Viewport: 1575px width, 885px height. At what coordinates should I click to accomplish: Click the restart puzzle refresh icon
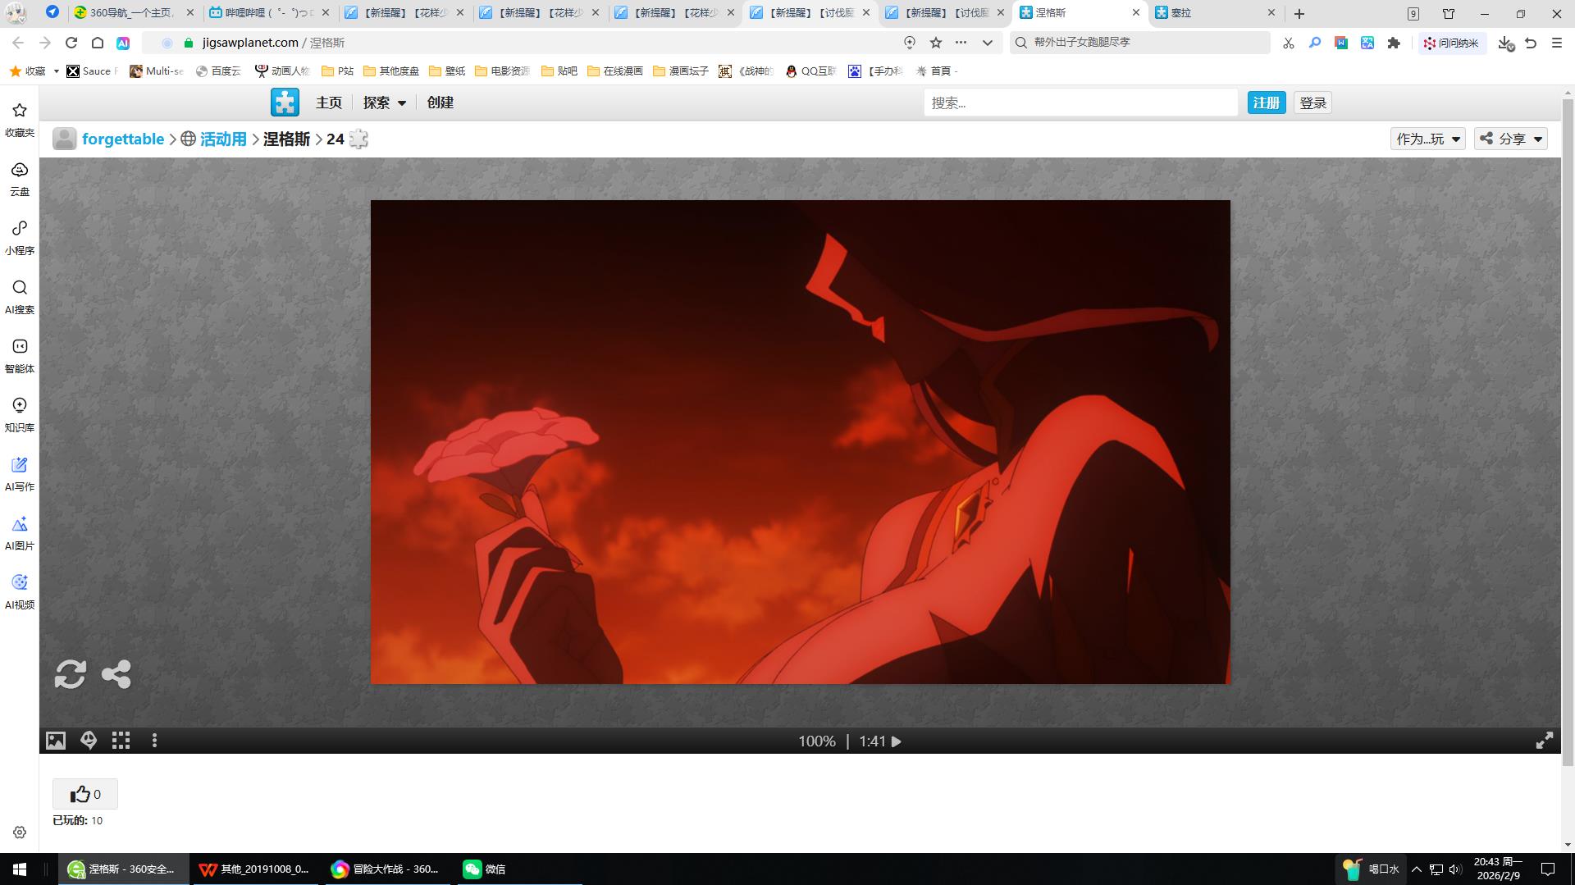[70, 674]
